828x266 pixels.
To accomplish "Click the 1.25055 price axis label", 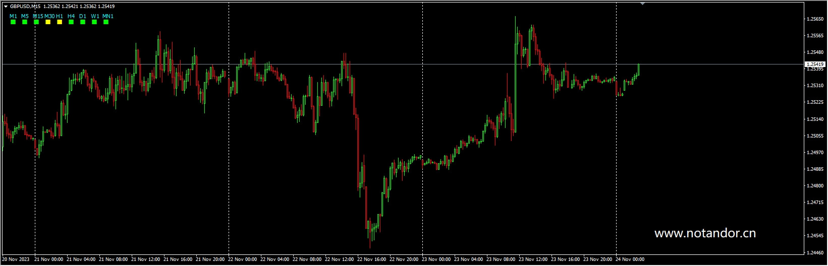I will tap(815, 136).
